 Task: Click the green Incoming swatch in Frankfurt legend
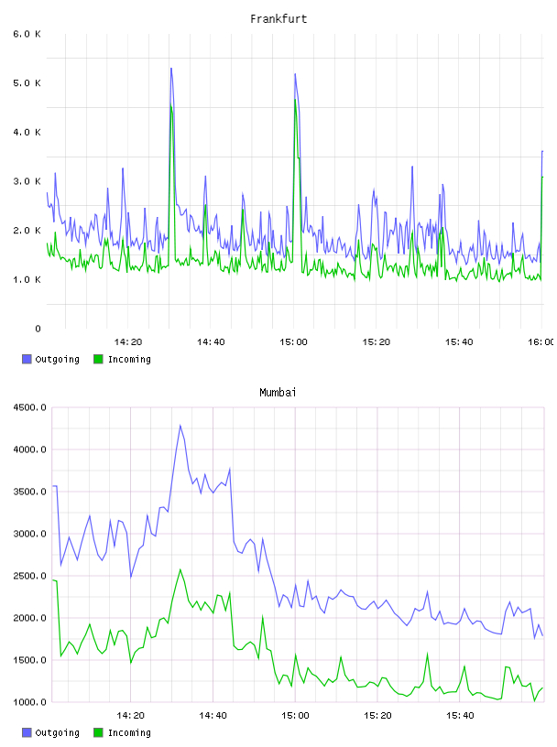click(x=98, y=359)
